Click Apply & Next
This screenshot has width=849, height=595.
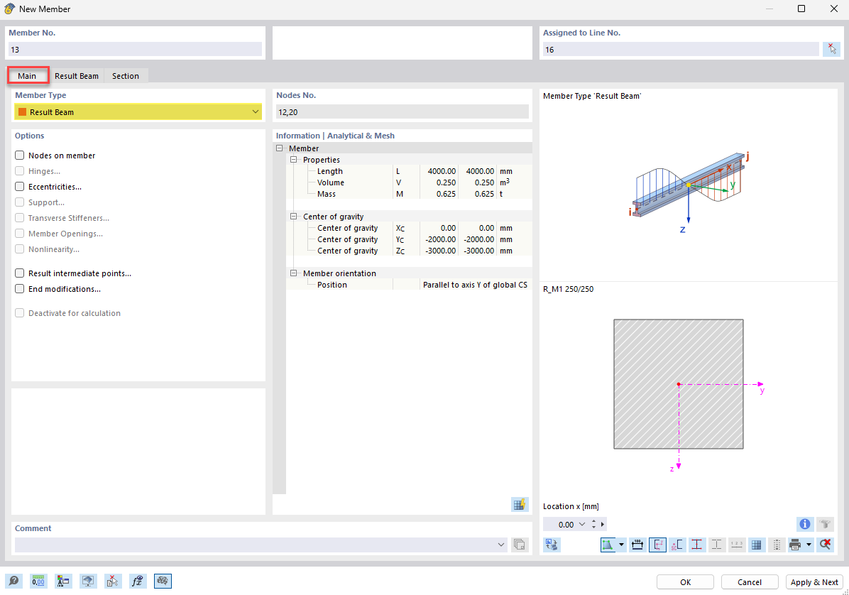[x=814, y=582]
